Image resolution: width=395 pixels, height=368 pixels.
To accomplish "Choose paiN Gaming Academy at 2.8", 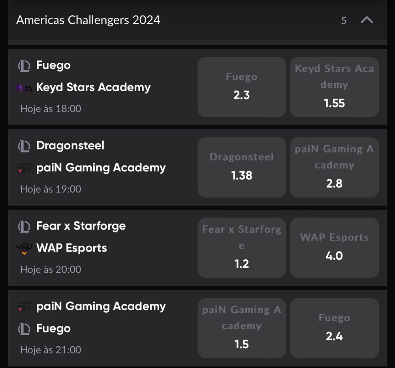I will [x=334, y=167].
